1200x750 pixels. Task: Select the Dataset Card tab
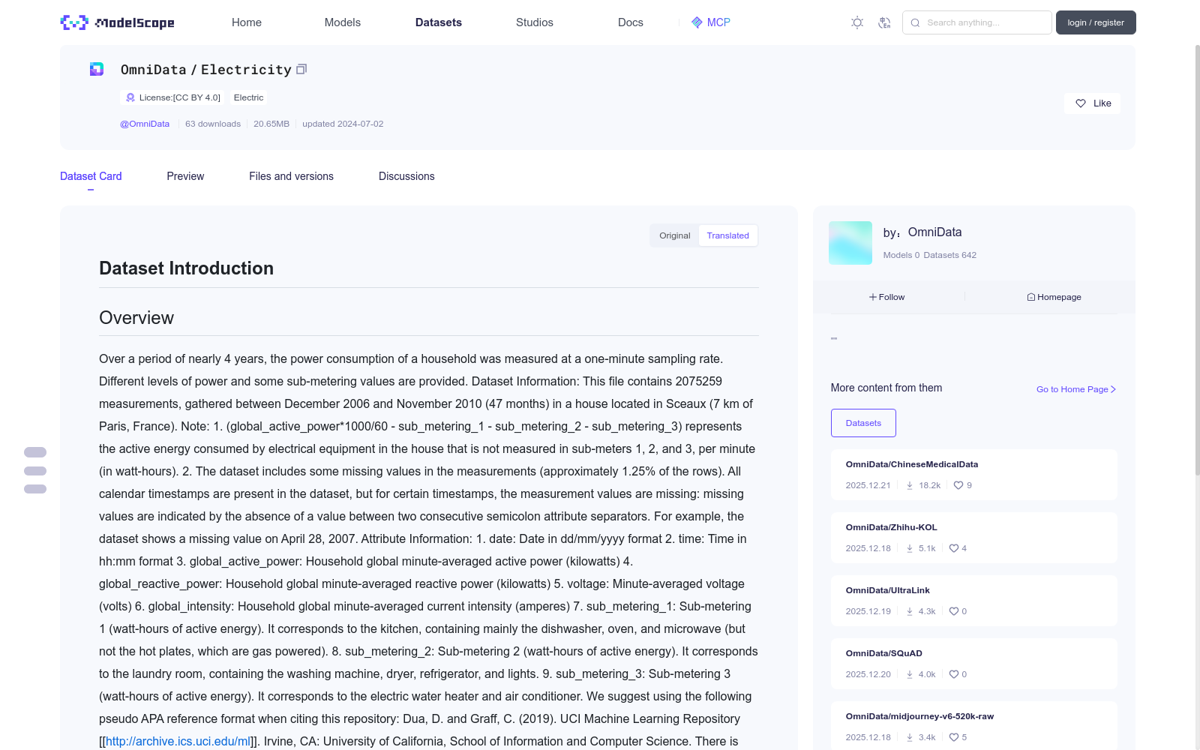tap(91, 176)
